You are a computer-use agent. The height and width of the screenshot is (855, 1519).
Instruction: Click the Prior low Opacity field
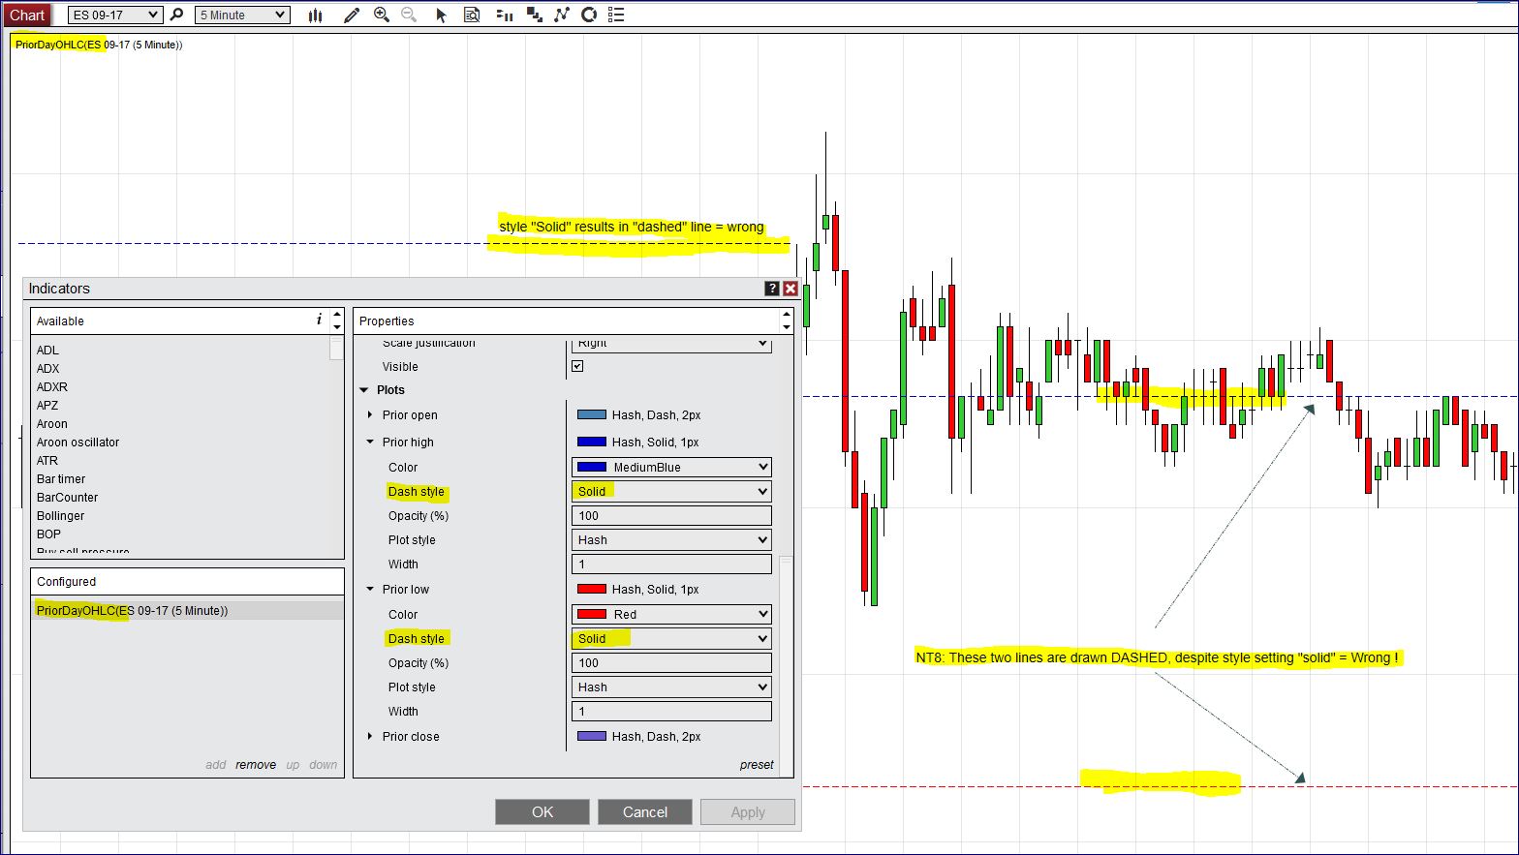tap(671, 662)
